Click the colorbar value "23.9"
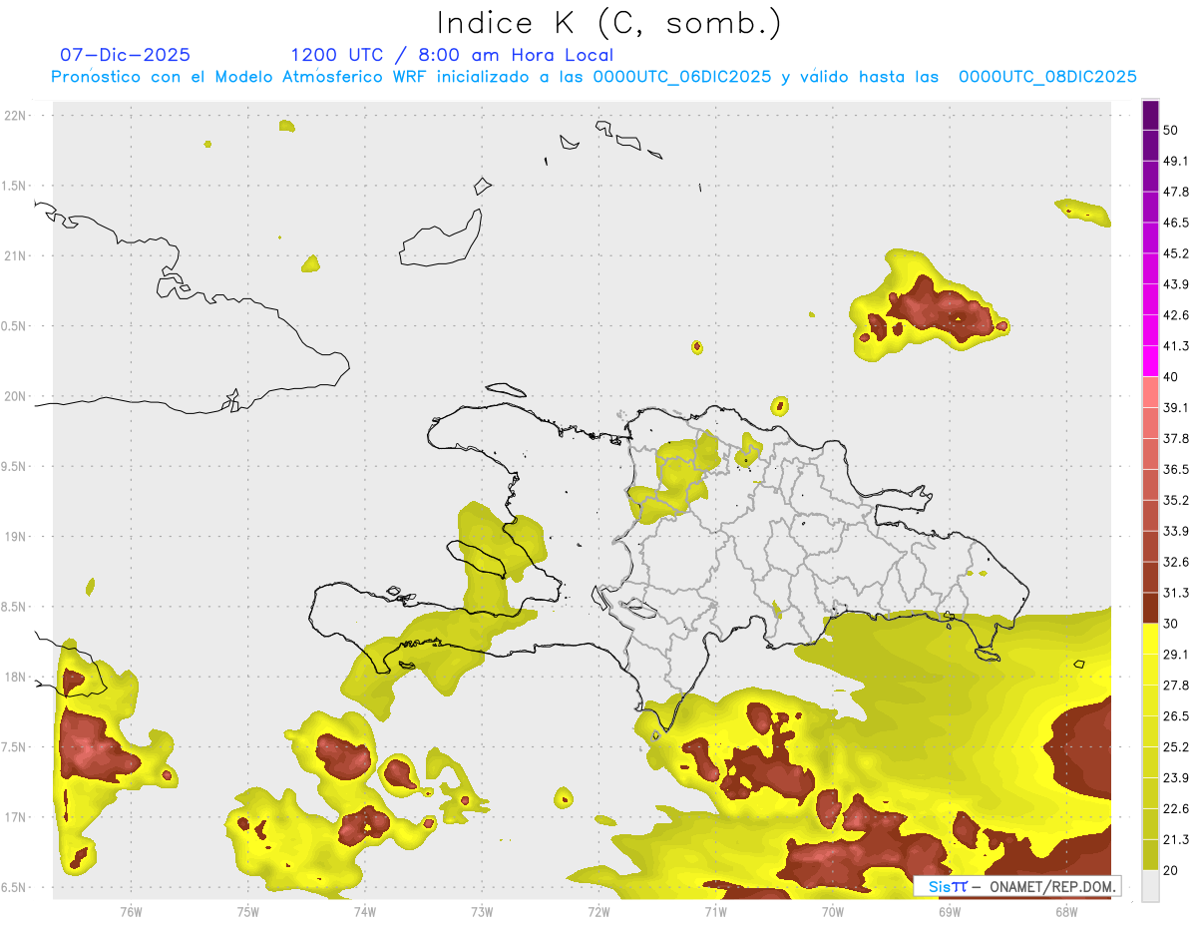Image resolution: width=1197 pixels, height=925 pixels. 1176,778
